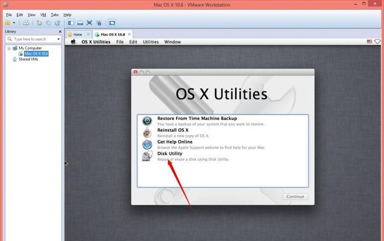
Task: Click 'Repair or erase a disk' description text
Action: click(x=194, y=159)
